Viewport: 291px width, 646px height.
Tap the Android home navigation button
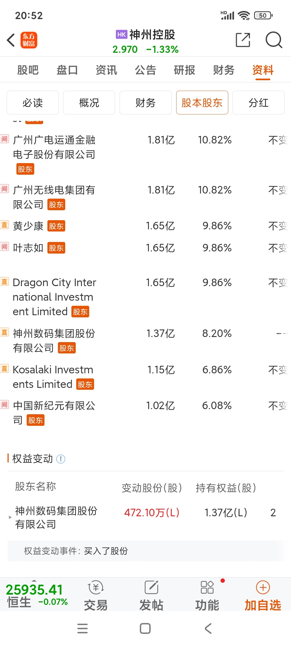coord(145,629)
